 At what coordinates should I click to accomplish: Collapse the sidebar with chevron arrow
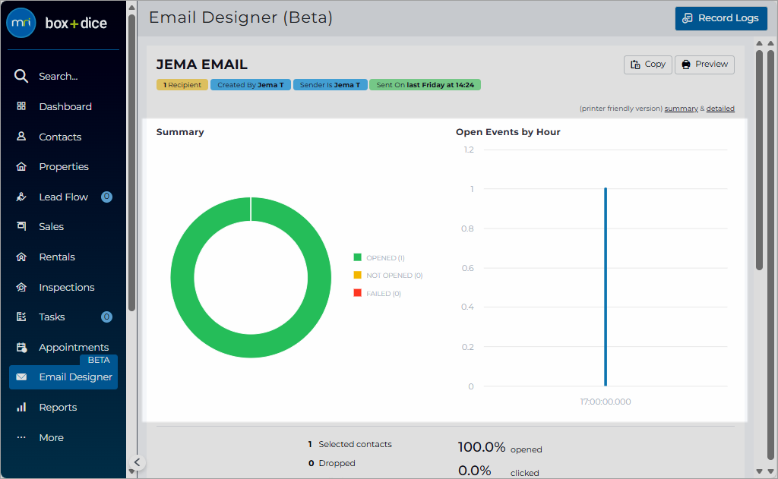[138, 462]
